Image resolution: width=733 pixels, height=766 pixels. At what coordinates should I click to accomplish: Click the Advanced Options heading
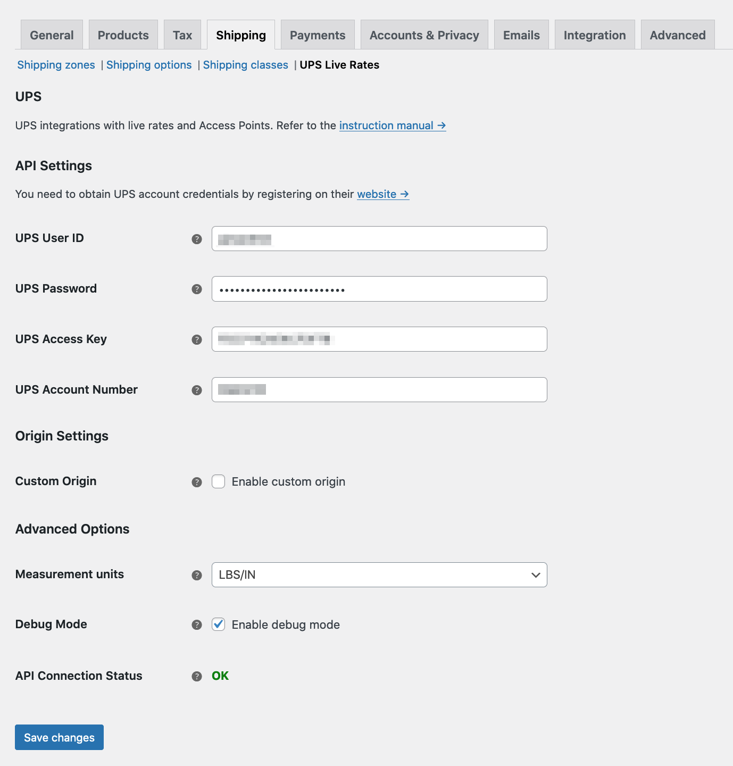coord(72,529)
